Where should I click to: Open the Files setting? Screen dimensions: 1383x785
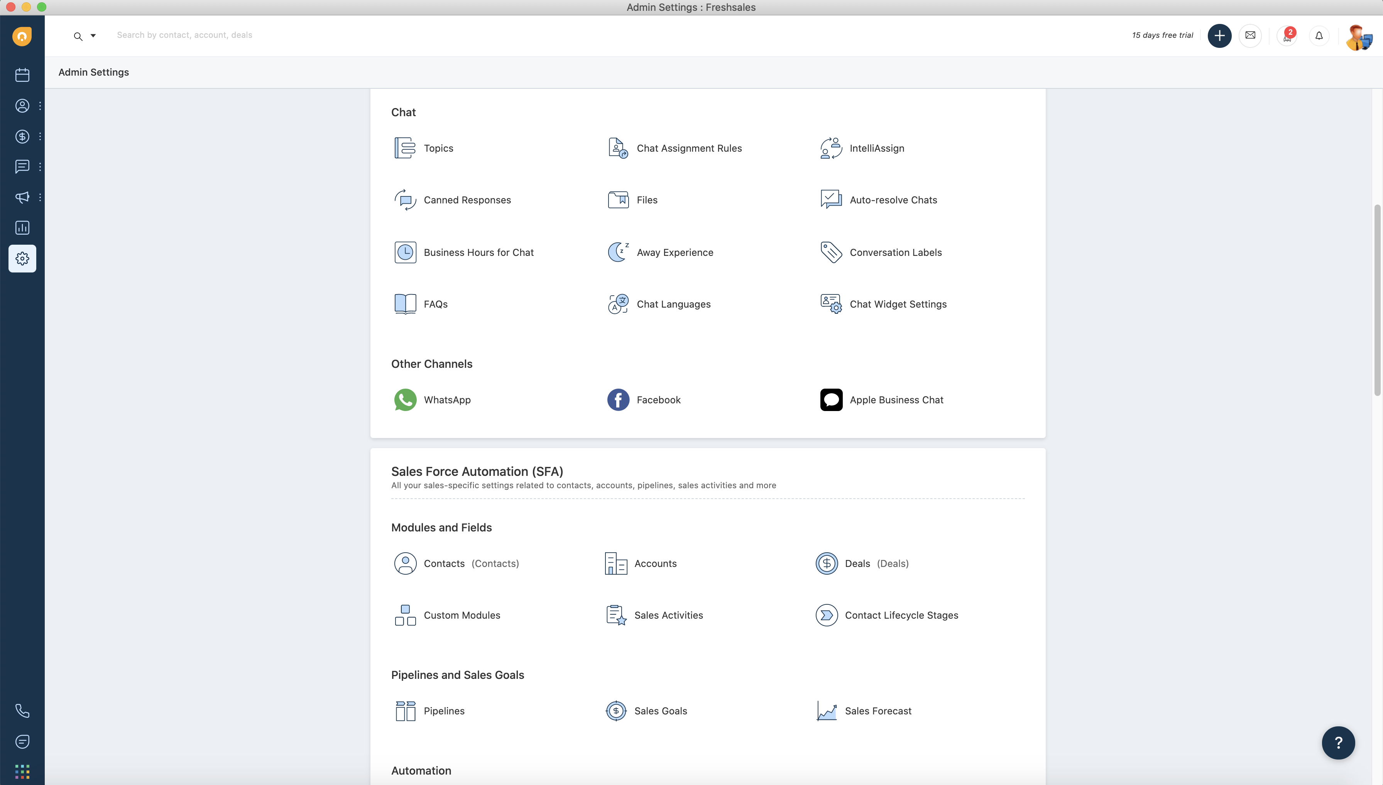point(632,200)
